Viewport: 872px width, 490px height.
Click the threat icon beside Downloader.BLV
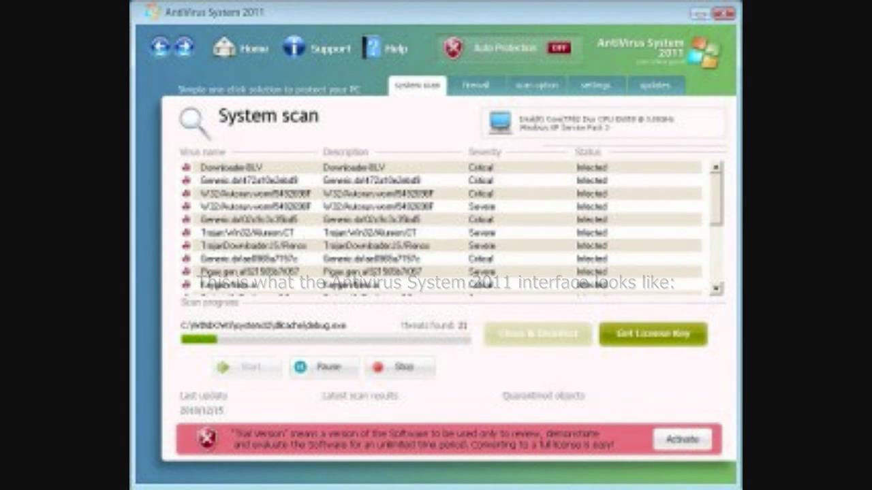(x=186, y=167)
